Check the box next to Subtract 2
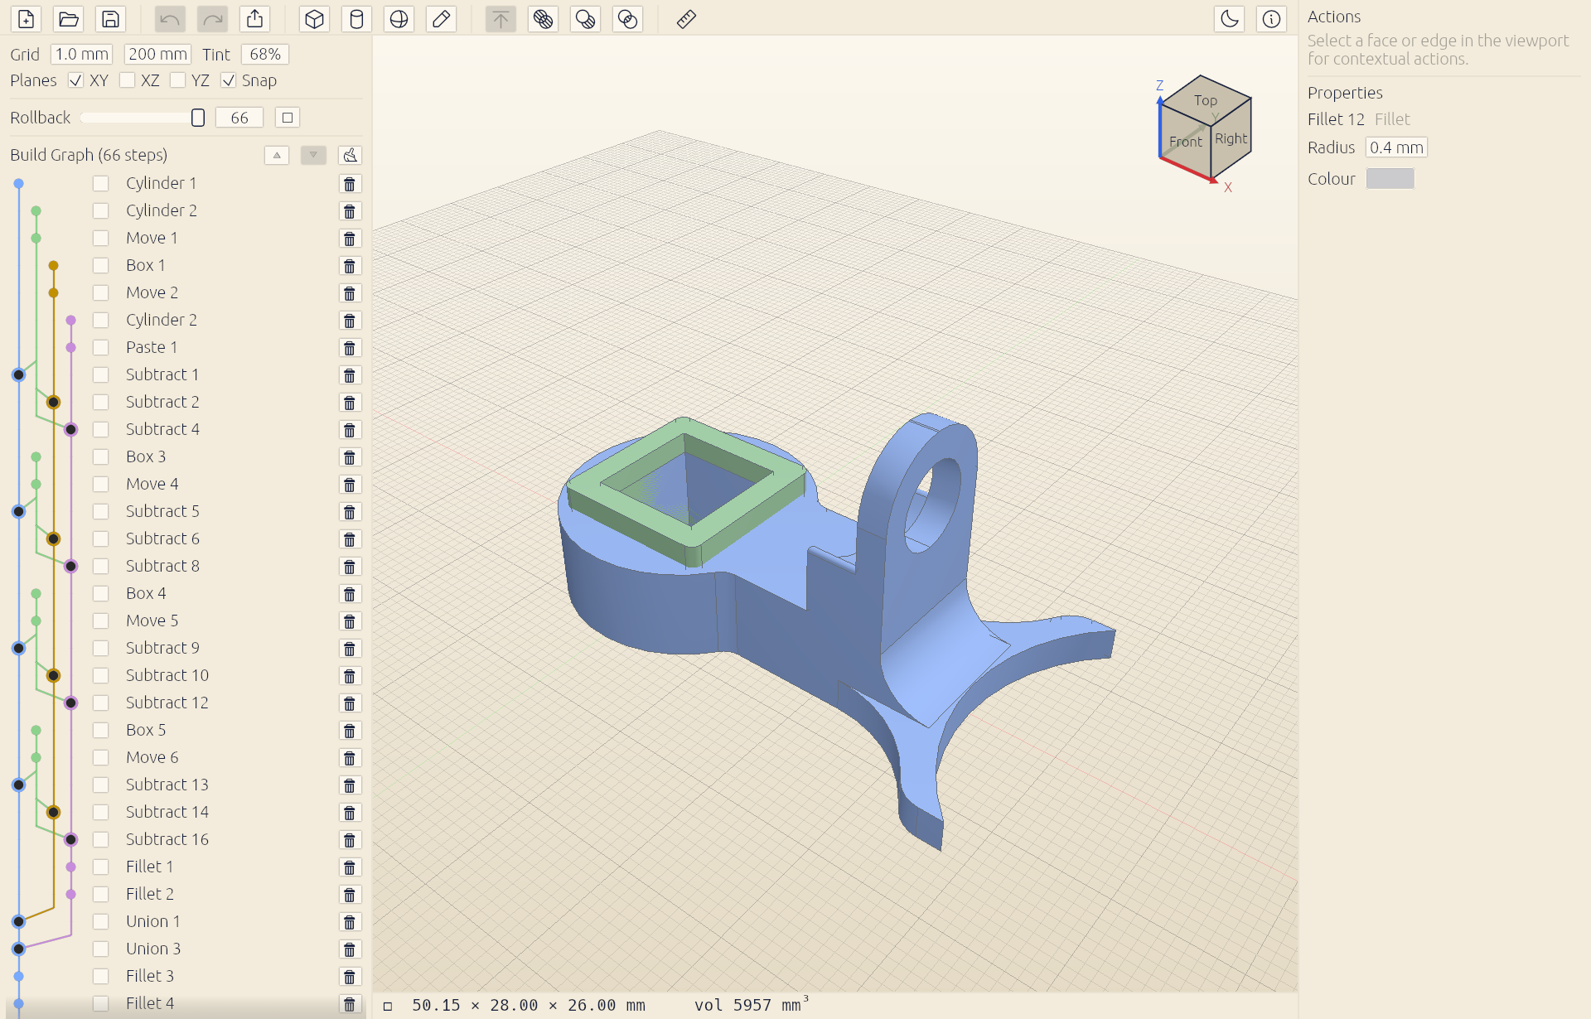Viewport: 1591px width, 1019px height. click(x=100, y=402)
